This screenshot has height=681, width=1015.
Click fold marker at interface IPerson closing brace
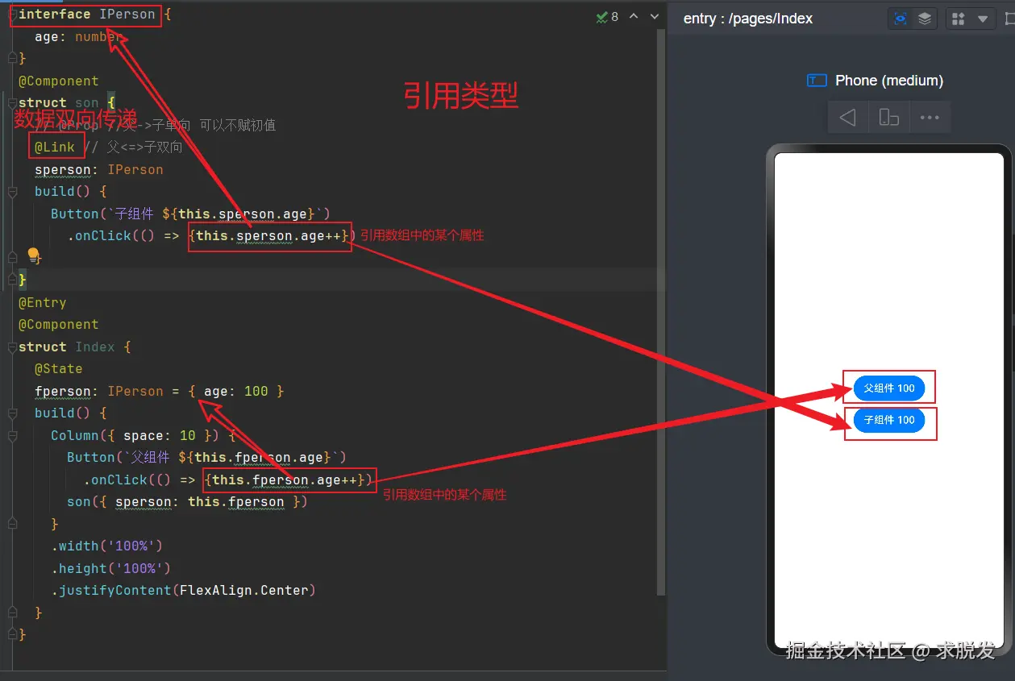[x=11, y=59]
